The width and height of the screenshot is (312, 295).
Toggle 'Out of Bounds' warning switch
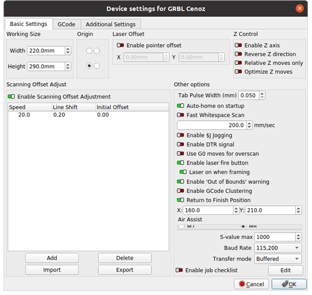coord(180,182)
